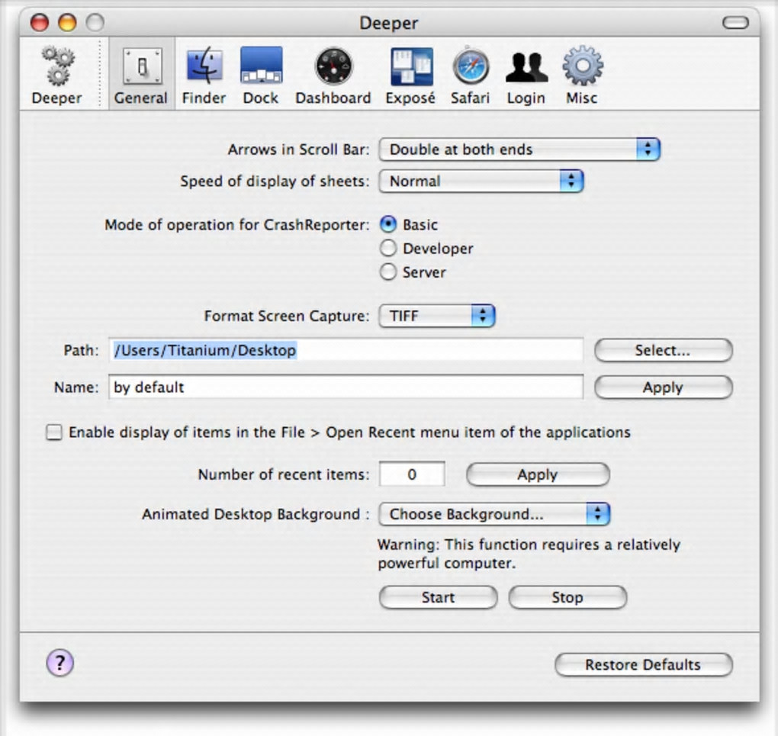Image resolution: width=778 pixels, height=736 pixels.
Task: Click Apply next to Name field
Action: coord(664,387)
